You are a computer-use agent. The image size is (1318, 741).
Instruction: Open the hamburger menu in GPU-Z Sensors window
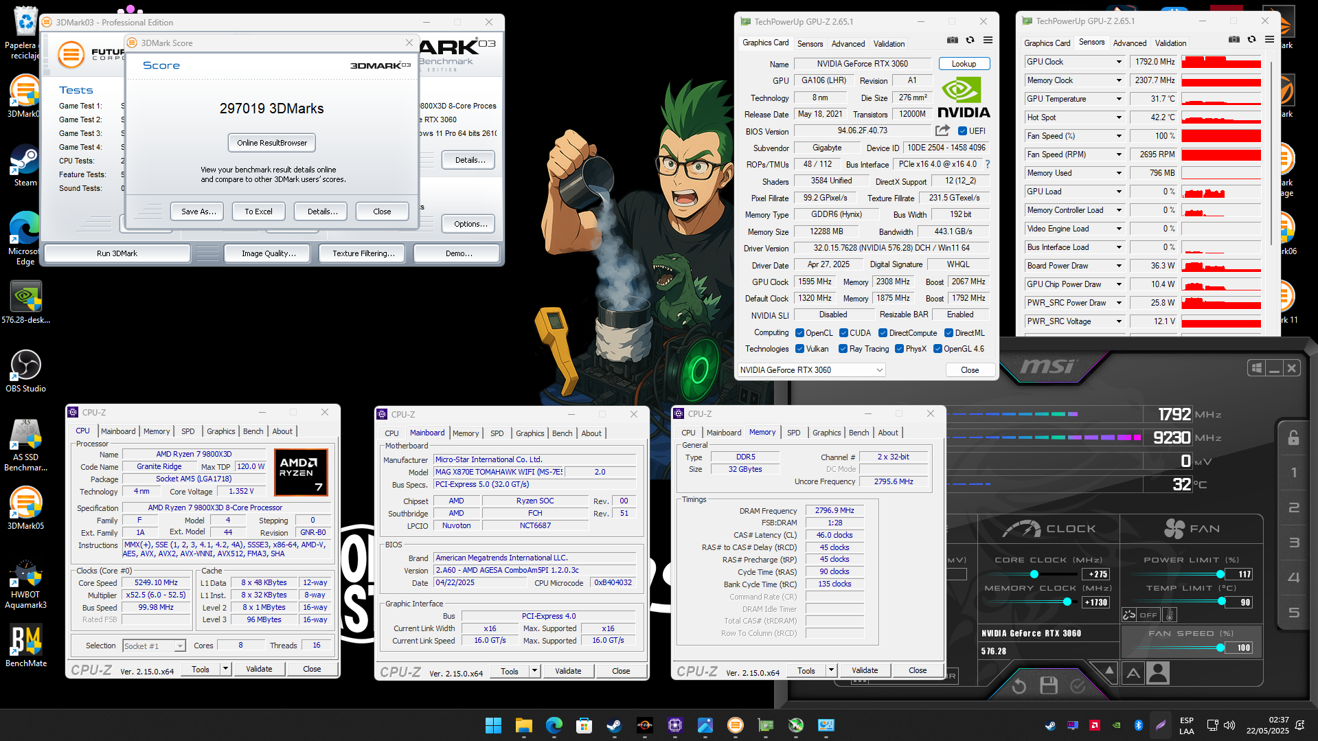1269,40
